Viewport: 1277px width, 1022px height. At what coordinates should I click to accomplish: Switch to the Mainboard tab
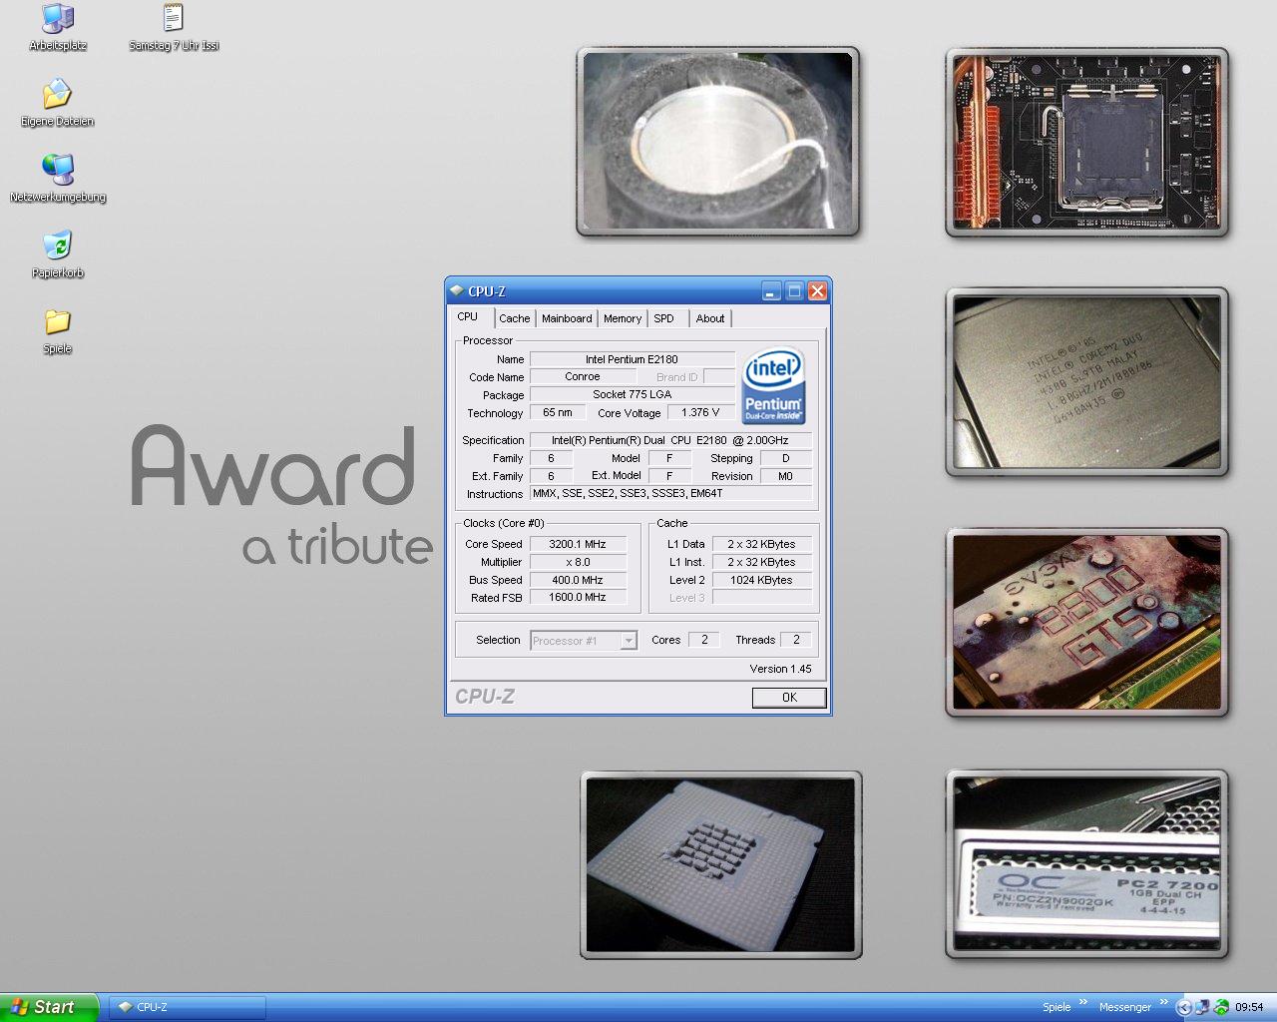tap(567, 318)
